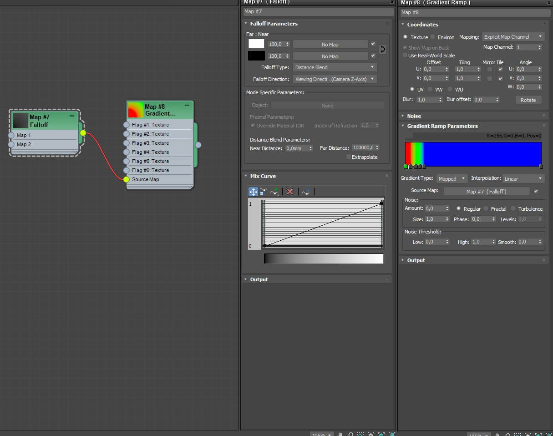
Task: Enable the Use Real-World Scale checkbox
Action: 405,55
